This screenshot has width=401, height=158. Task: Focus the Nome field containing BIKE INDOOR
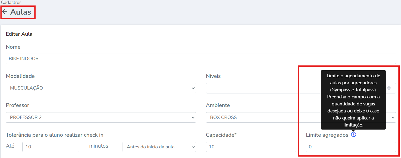click(x=201, y=59)
